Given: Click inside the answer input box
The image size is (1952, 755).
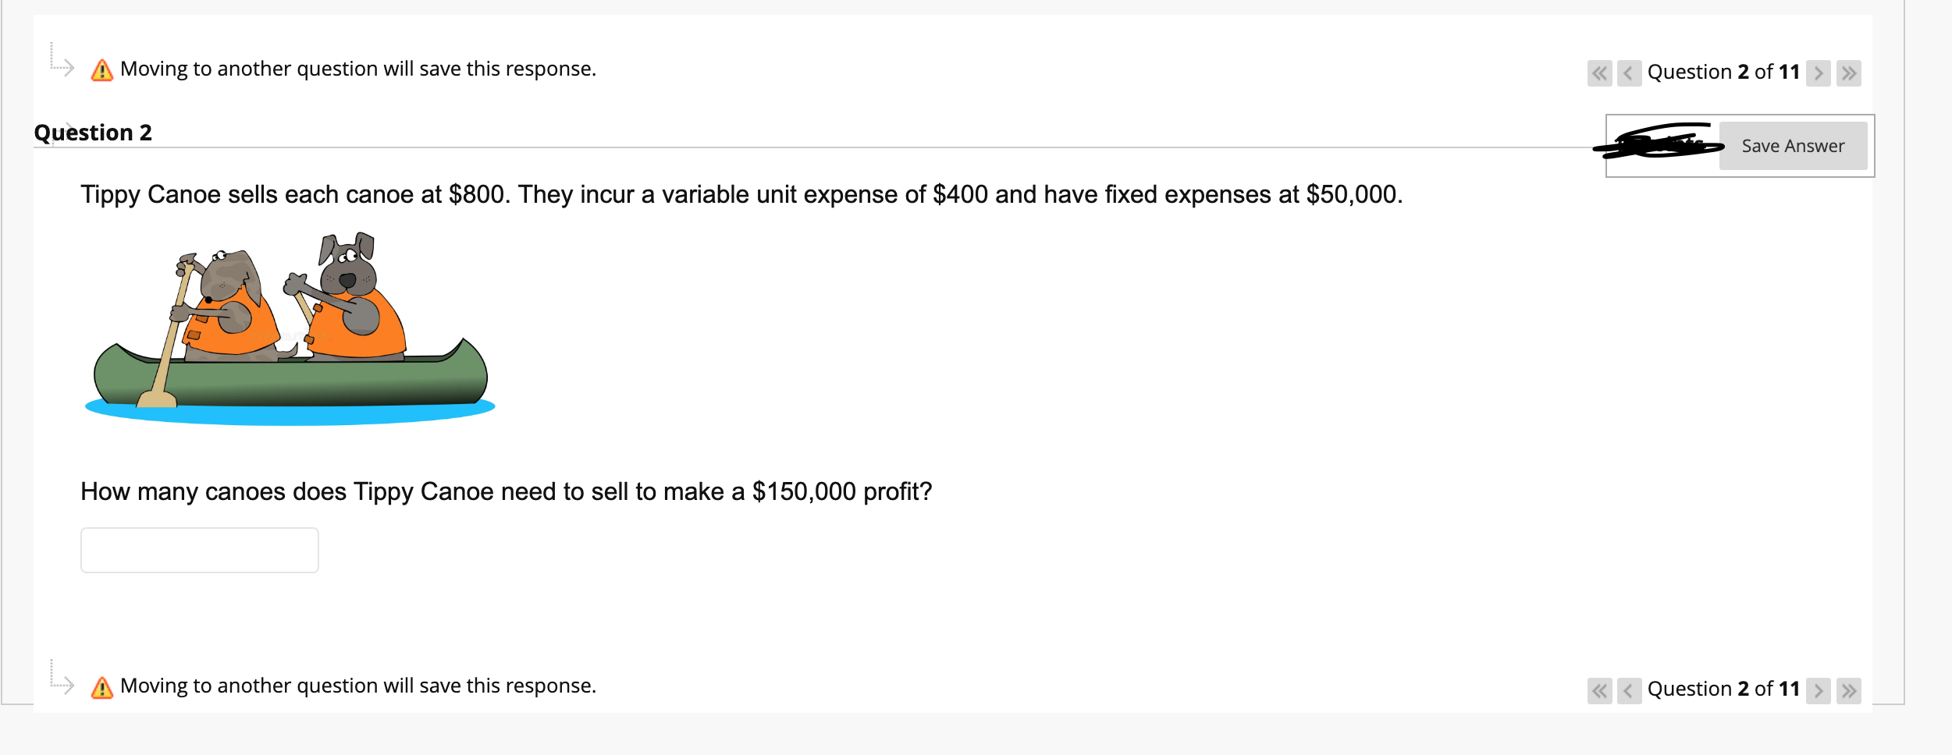Looking at the screenshot, I should (199, 550).
